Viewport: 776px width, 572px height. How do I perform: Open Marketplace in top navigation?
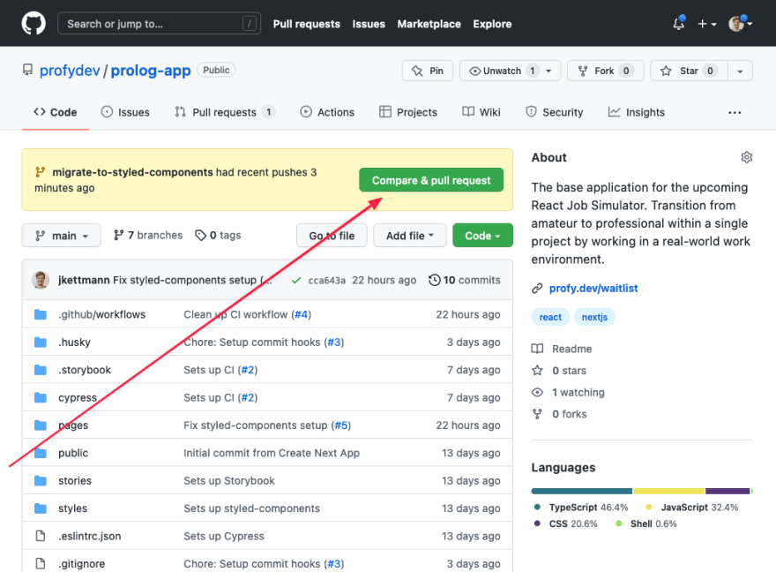point(429,24)
